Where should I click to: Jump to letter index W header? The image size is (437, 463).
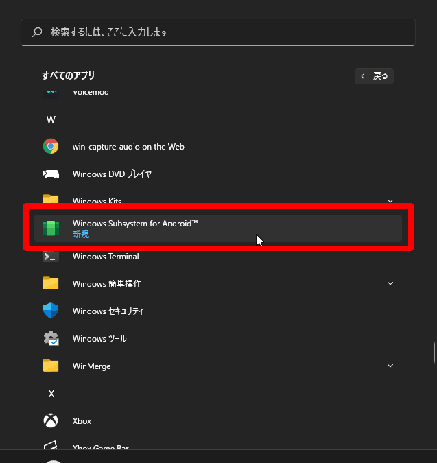51,119
